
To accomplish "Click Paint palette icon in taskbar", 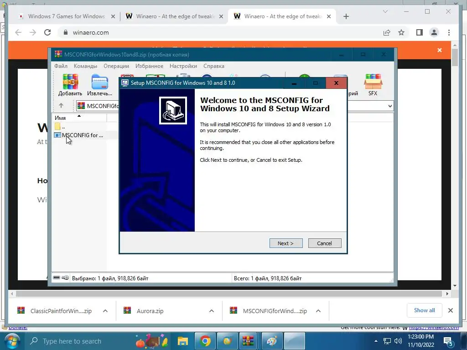I will click(x=272, y=341).
